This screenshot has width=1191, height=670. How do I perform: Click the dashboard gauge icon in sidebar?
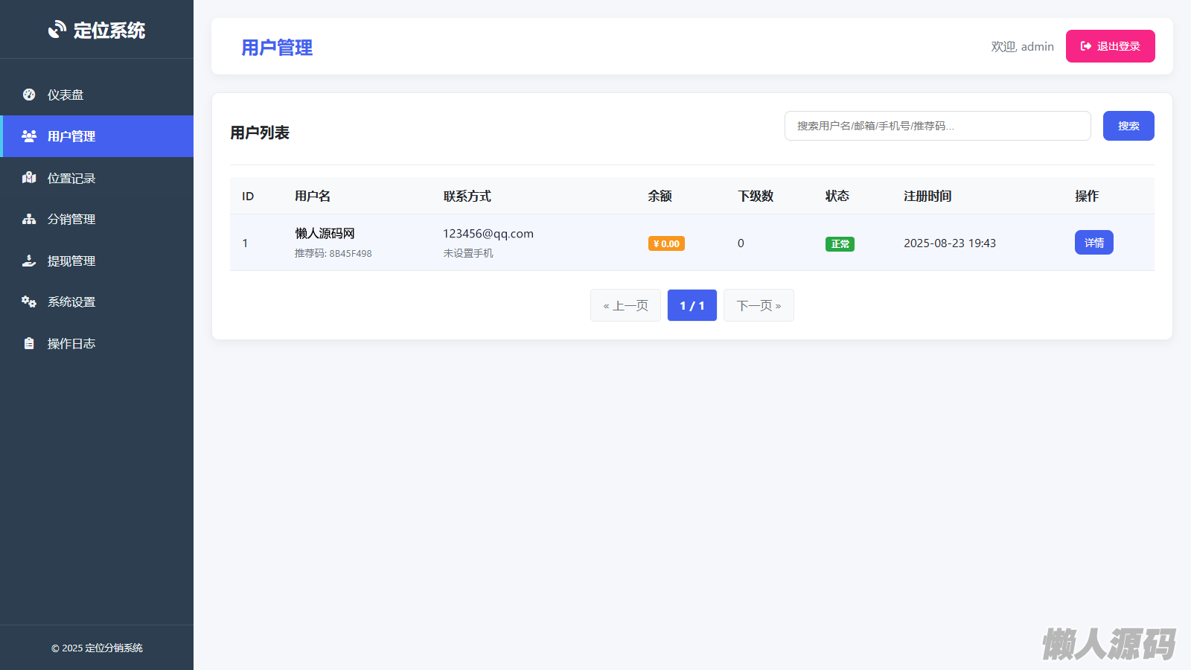pos(29,95)
